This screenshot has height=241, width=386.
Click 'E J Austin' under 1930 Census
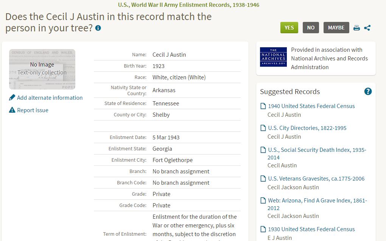280,238
